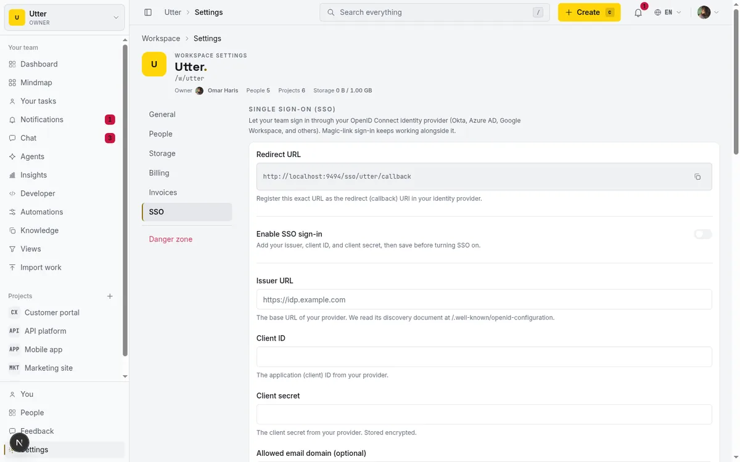Viewport: 740px width, 462px height.
Task: Open the Automations icon
Action: [12, 212]
